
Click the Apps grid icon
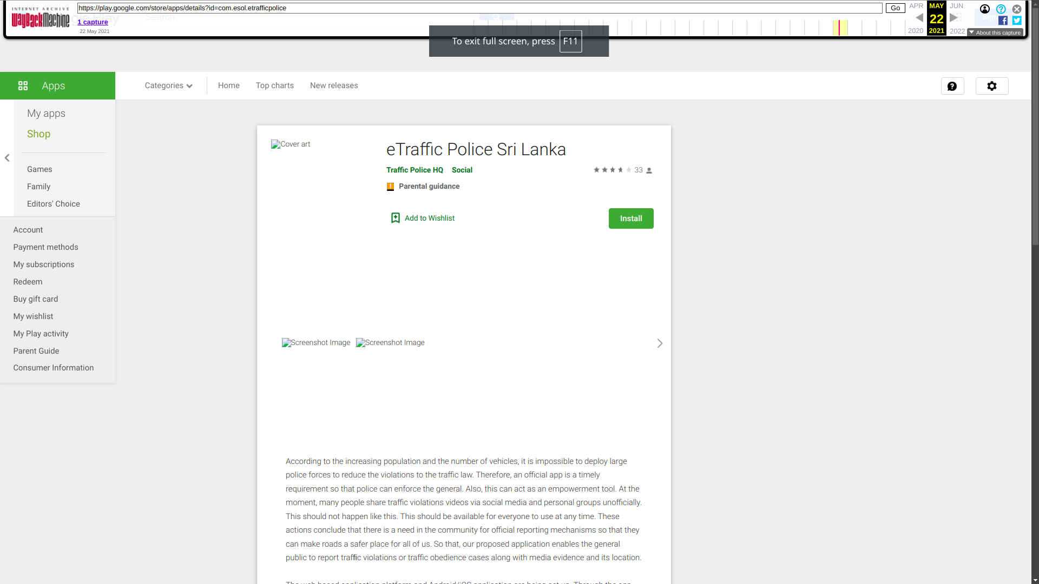(x=22, y=85)
